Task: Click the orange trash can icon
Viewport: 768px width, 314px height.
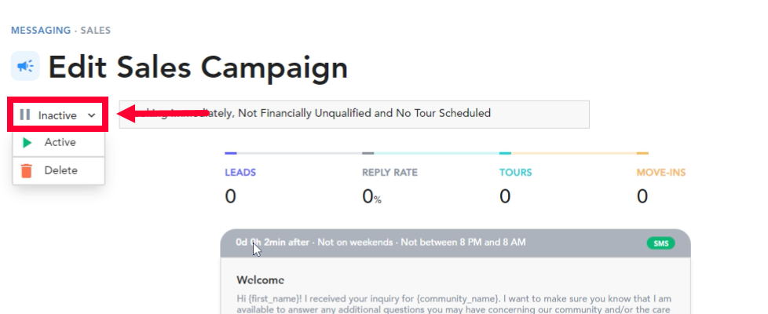Action: pos(27,170)
